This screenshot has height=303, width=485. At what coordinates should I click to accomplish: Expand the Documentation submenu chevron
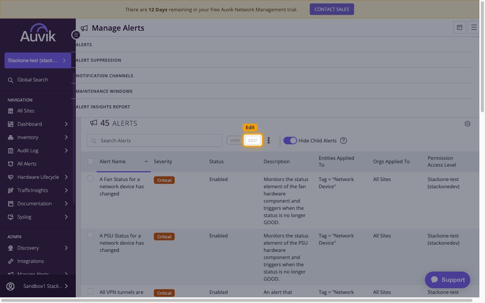coord(66,204)
